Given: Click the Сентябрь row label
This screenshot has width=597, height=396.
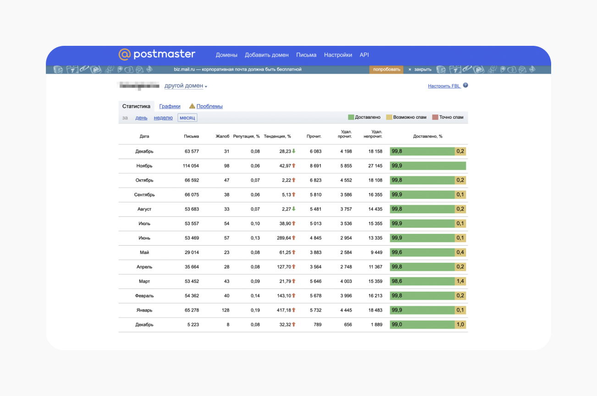Looking at the screenshot, I should [x=144, y=195].
